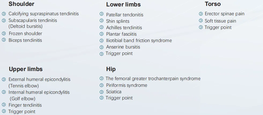Select the Lower limbs heading

point(123,5)
